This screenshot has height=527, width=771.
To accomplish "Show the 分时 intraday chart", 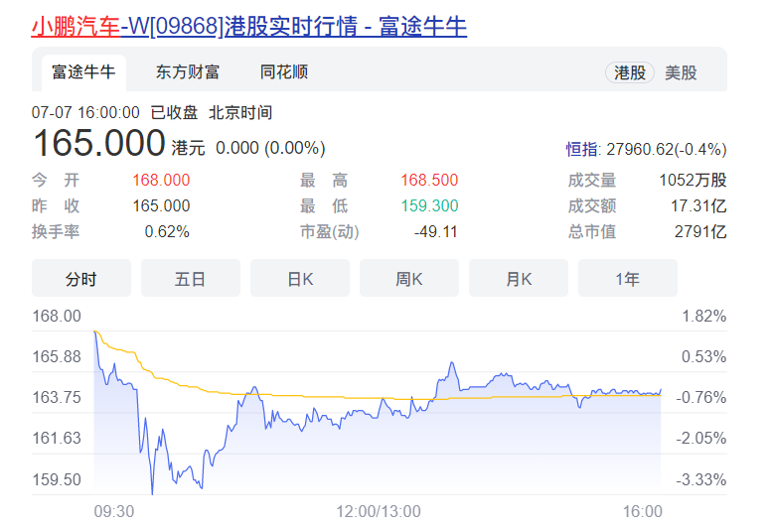I will point(81,279).
